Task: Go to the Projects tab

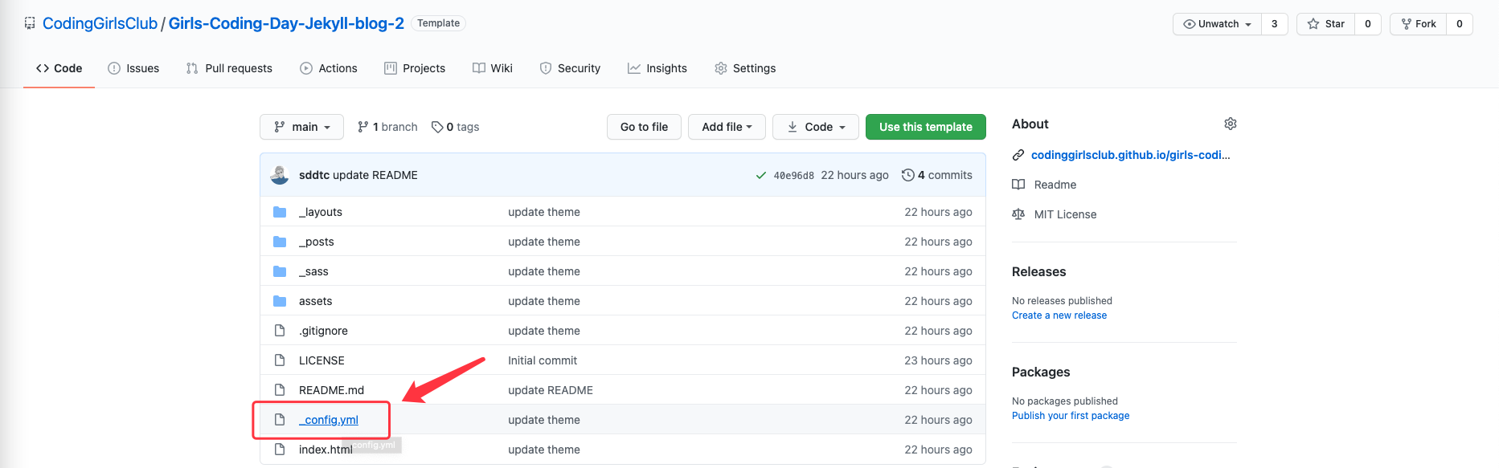Action: tap(415, 68)
